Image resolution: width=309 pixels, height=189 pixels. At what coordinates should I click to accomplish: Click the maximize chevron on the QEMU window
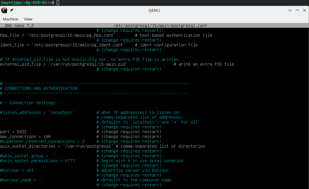click(x=297, y=10)
